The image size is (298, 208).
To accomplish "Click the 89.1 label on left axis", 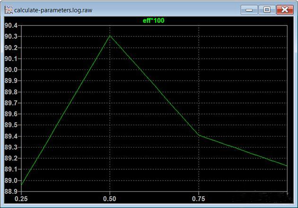I will point(11,169).
